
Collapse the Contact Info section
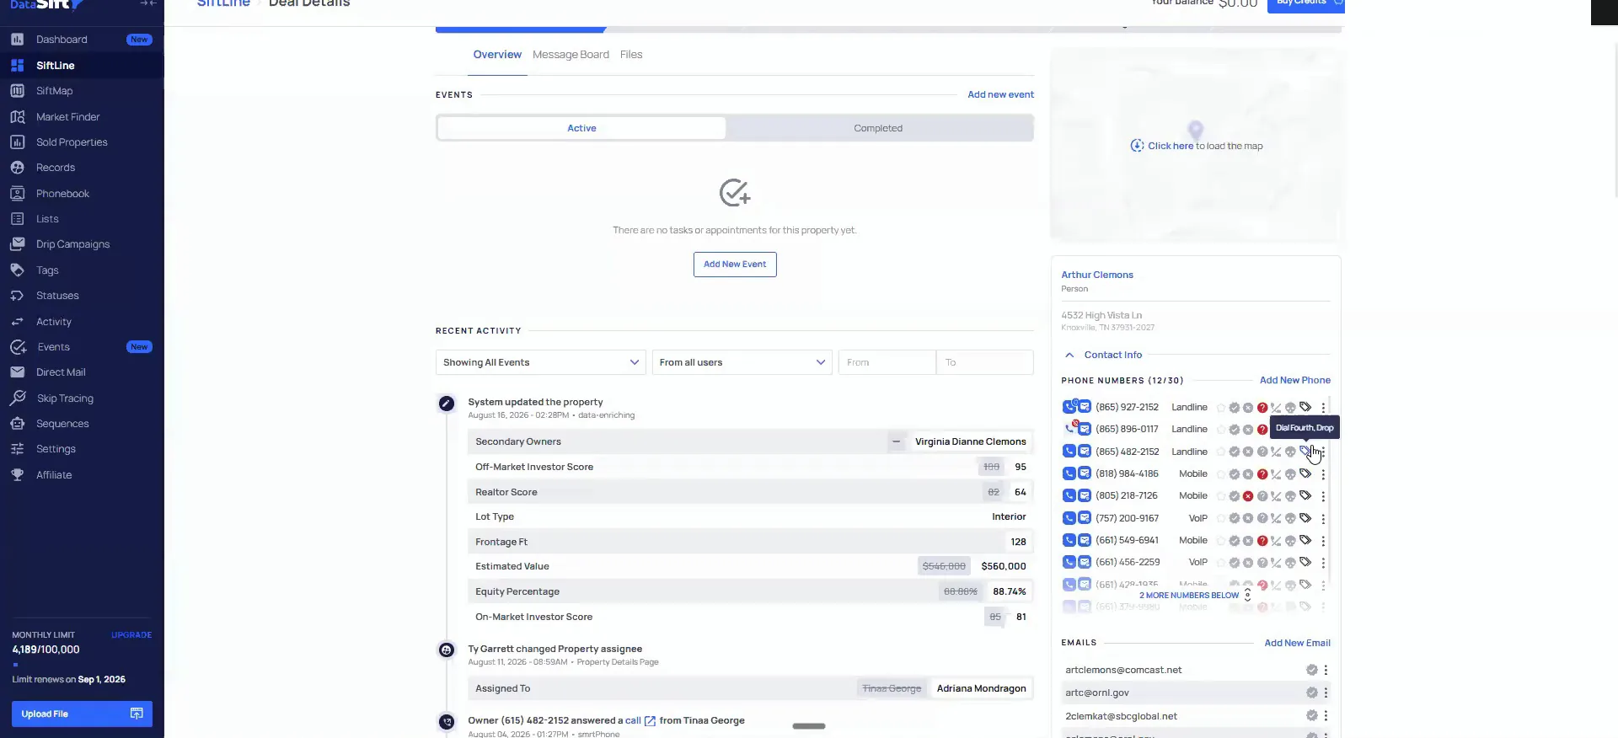tap(1069, 356)
